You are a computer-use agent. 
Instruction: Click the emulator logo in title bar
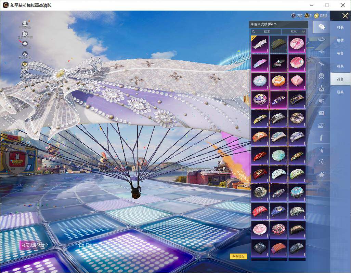pos(5,5)
